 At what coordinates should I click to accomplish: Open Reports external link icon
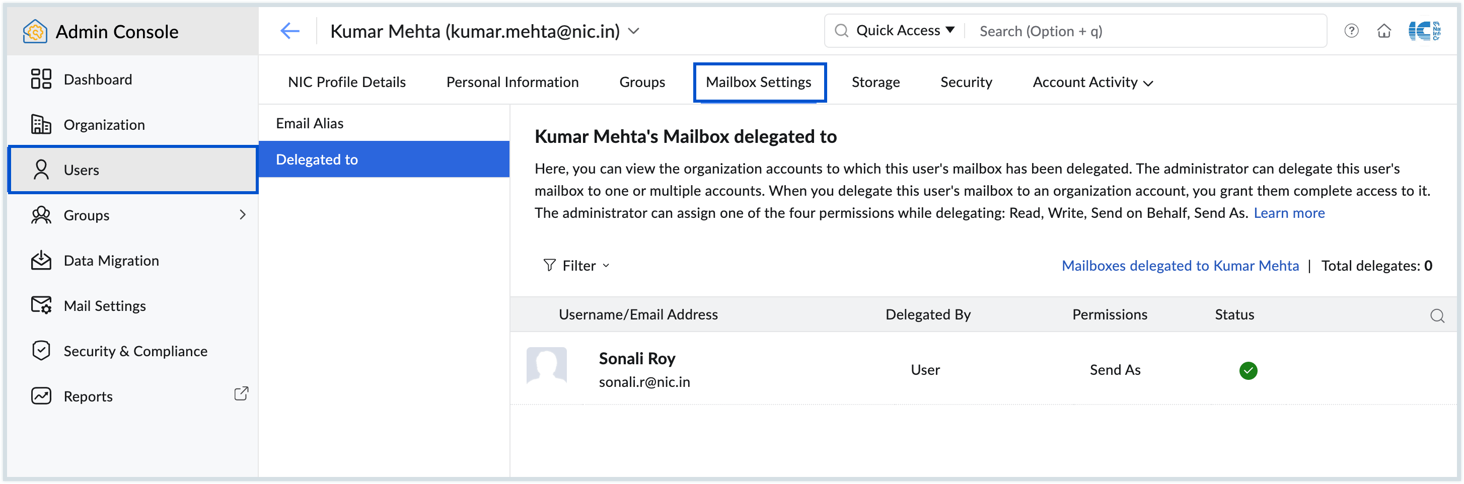point(241,393)
